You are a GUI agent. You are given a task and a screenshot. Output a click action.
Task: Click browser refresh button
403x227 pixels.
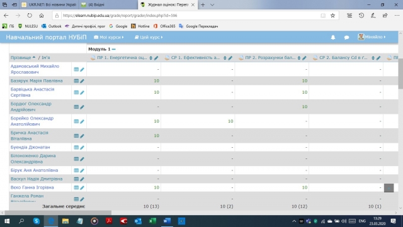(x=30, y=16)
